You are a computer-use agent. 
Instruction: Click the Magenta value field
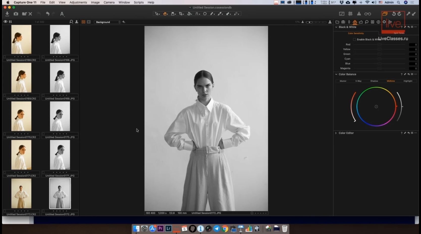[413, 69]
